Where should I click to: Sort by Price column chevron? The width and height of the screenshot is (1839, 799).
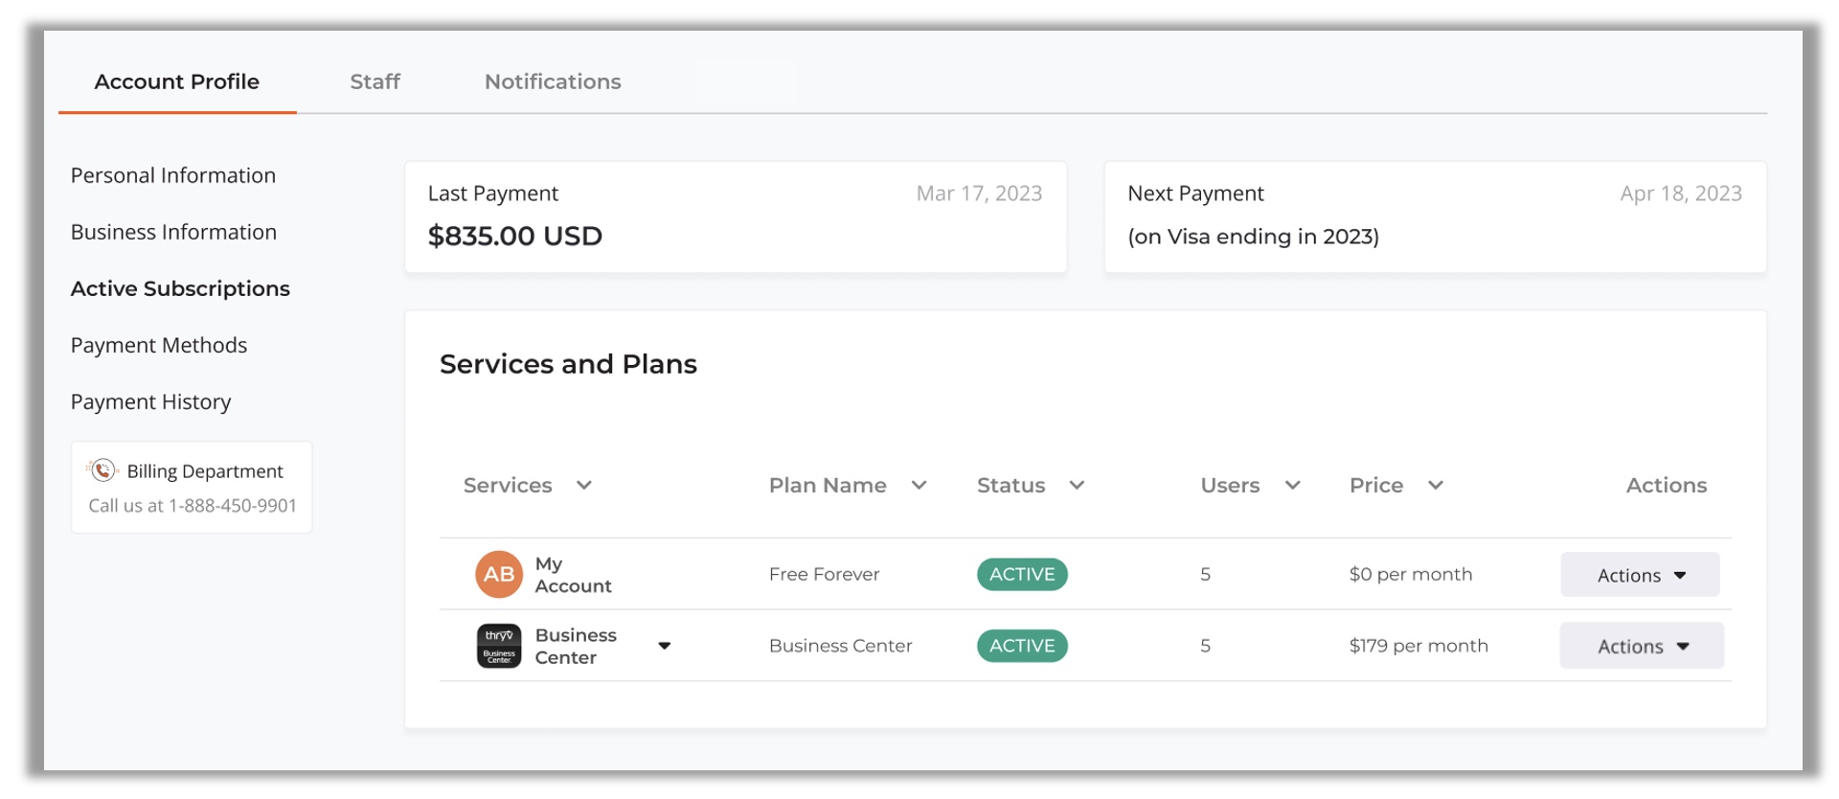point(1435,486)
